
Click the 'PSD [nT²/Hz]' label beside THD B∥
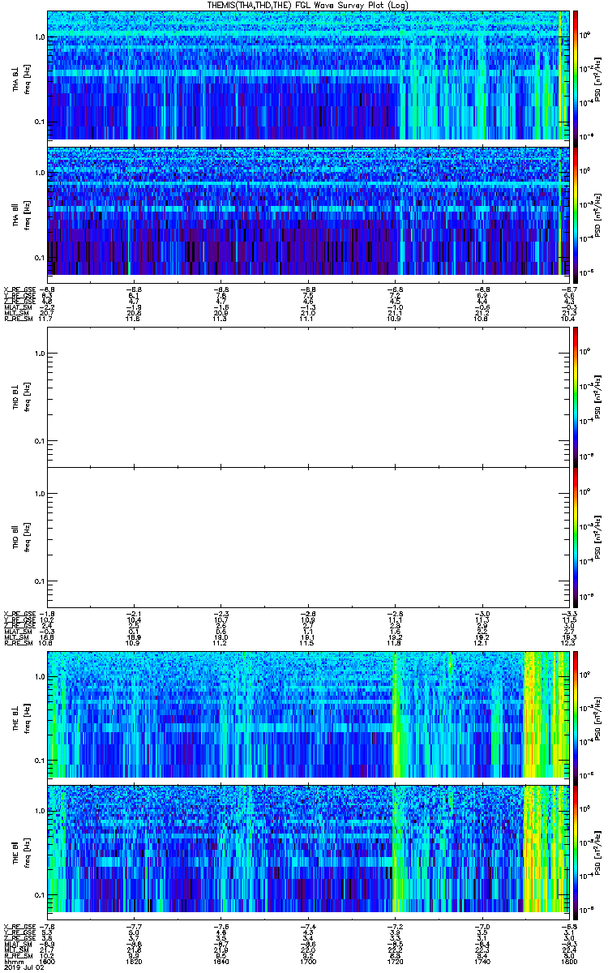pyautogui.click(x=596, y=537)
